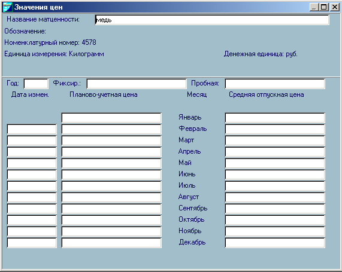Select the planned price field in Апрель row

tap(111, 152)
